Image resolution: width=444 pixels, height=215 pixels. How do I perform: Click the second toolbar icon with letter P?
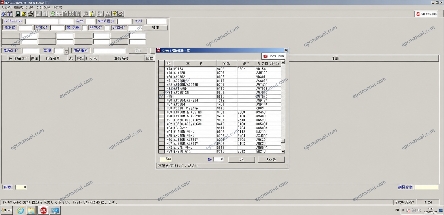[x=10, y=14]
